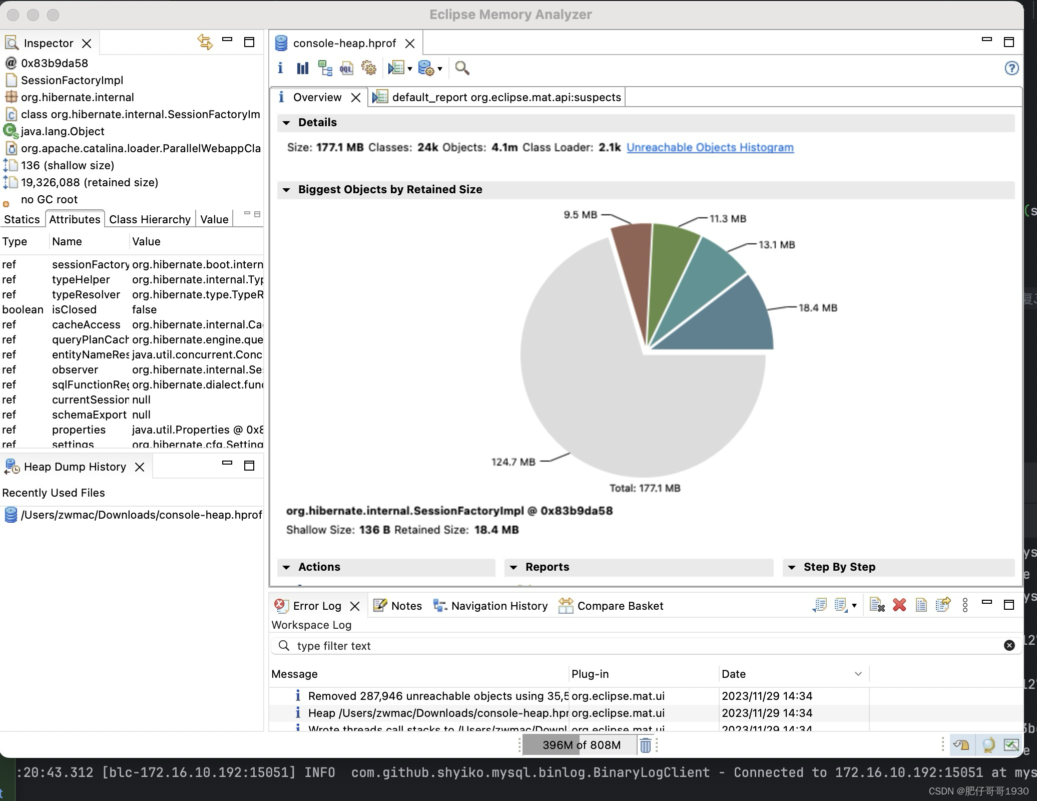Viewport: 1037px width, 801px height.
Task: Close the Inspector view
Action: (87, 44)
